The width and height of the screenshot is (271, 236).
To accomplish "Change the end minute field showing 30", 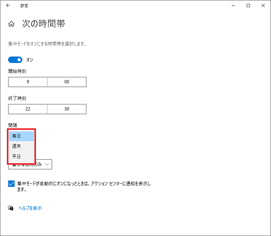I will 67,109.
